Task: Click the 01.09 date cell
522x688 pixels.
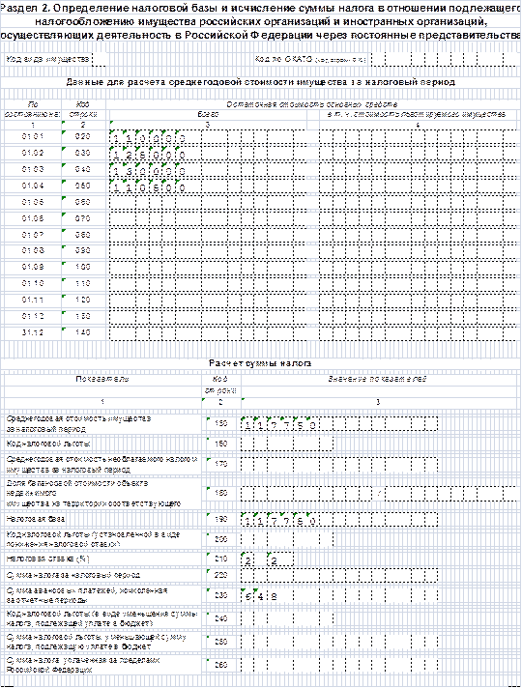Action: 33,267
